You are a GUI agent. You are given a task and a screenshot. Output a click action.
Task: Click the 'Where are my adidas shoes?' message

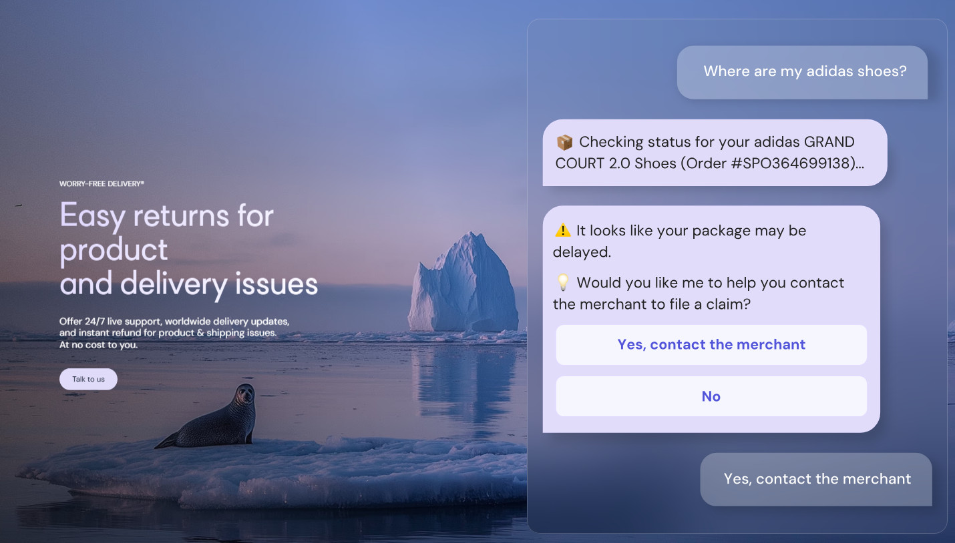pos(803,72)
